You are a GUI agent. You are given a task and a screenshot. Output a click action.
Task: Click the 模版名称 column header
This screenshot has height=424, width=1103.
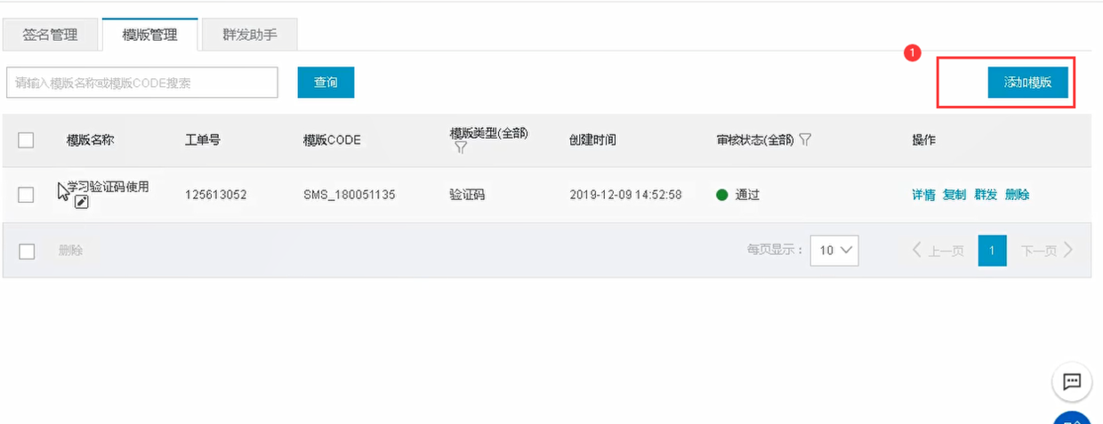(x=91, y=140)
